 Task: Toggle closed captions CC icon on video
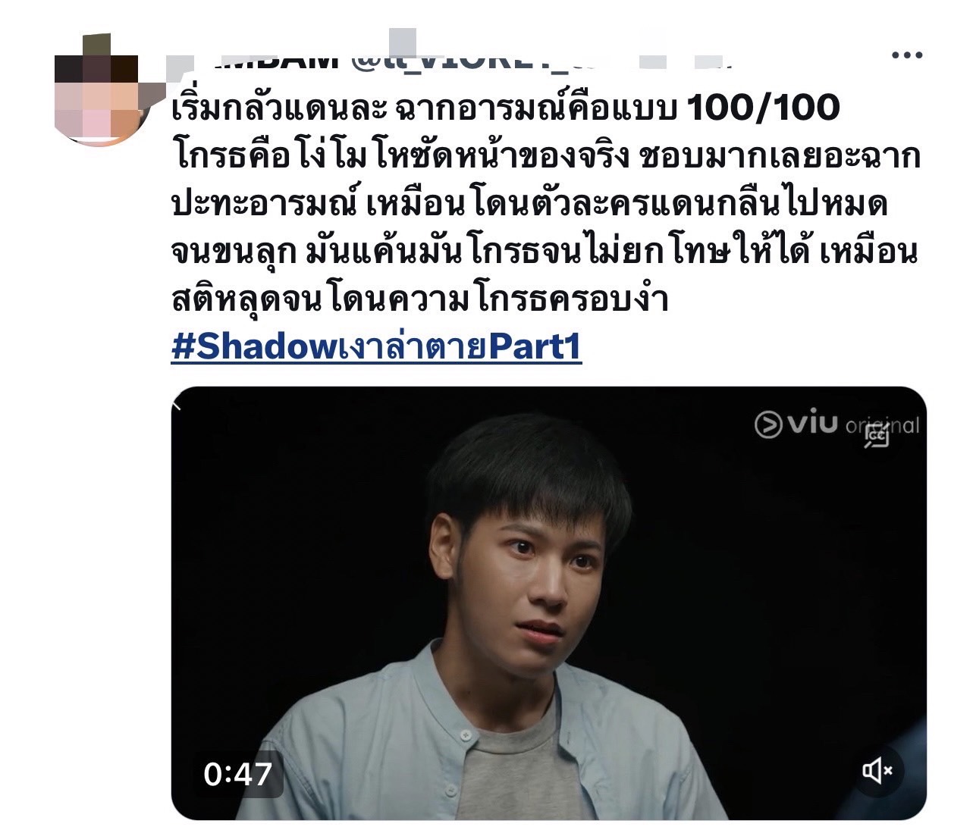pos(877,436)
